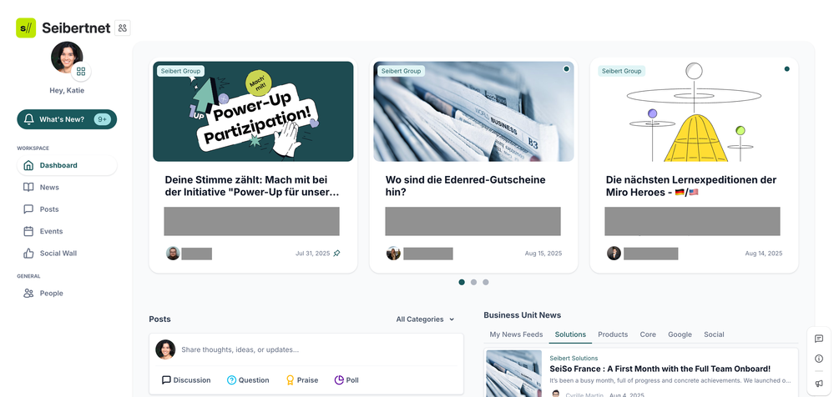The width and height of the screenshot is (834, 397).
Task: Click the author avatar on the Power-Up card
Action: pyautogui.click(x=173, y=254)
